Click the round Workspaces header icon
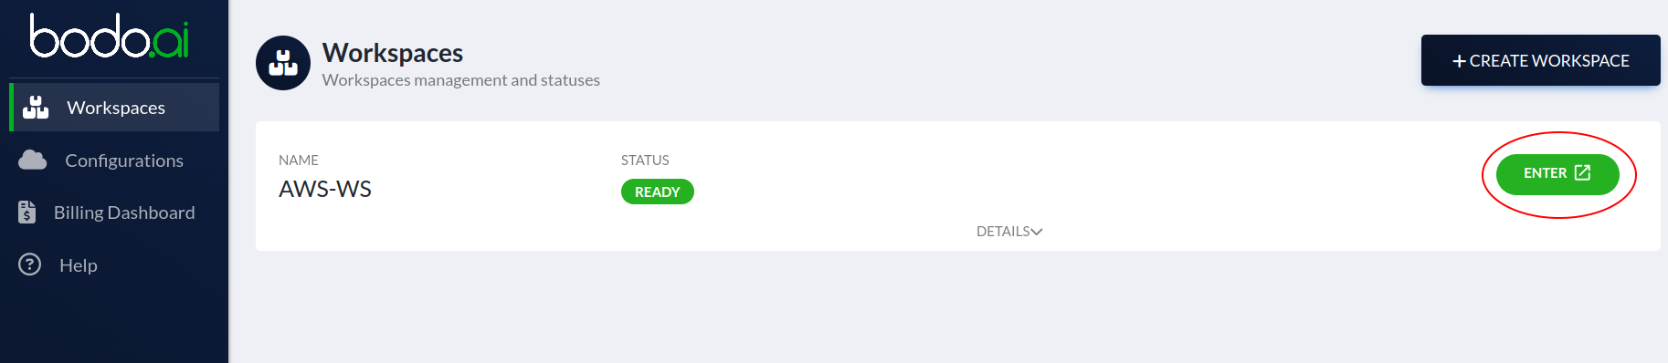 pyautogui.click(x=283, y=63)
